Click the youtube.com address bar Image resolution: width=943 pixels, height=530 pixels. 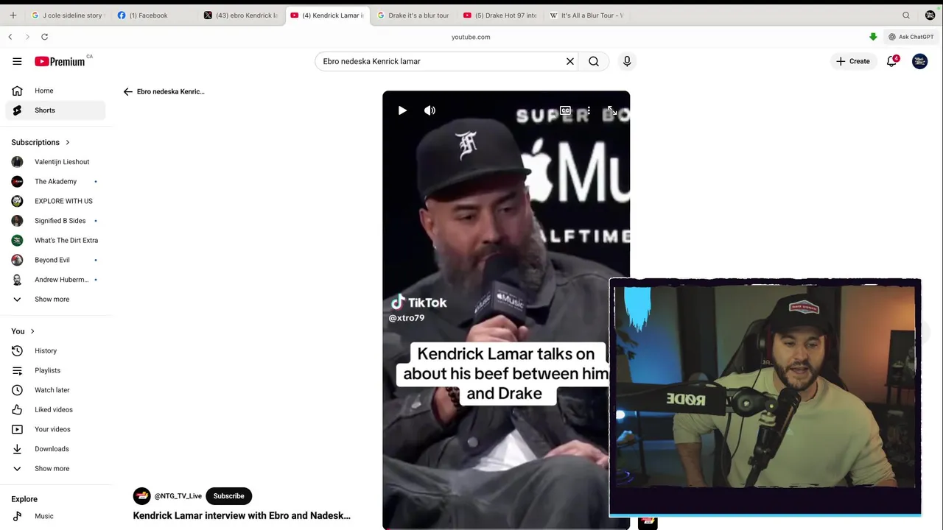(x=471, y=37)
